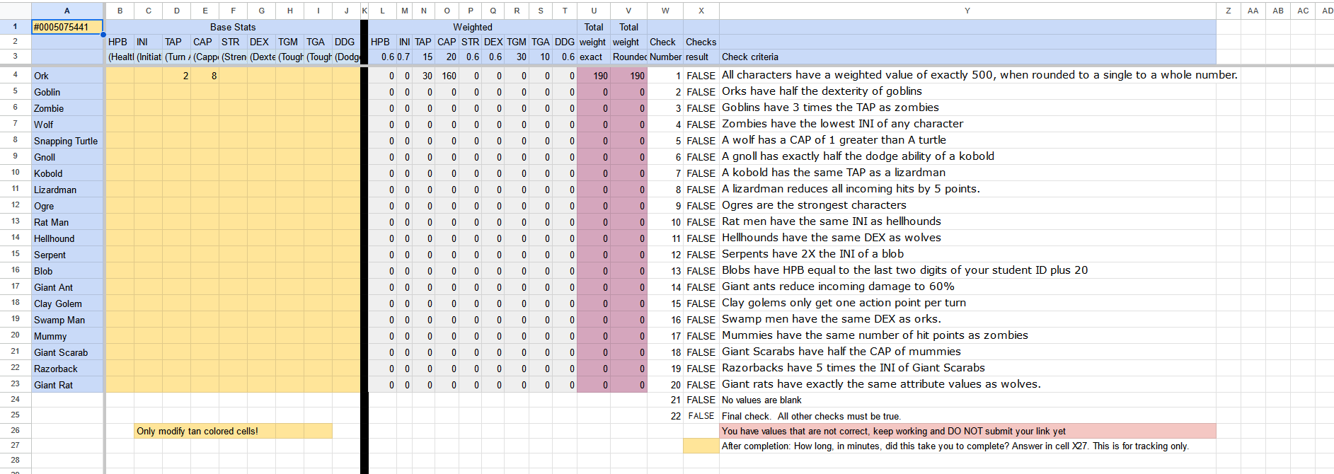Click the Weighted merged header cell
1334x474 pixels.
pos(473,27)
